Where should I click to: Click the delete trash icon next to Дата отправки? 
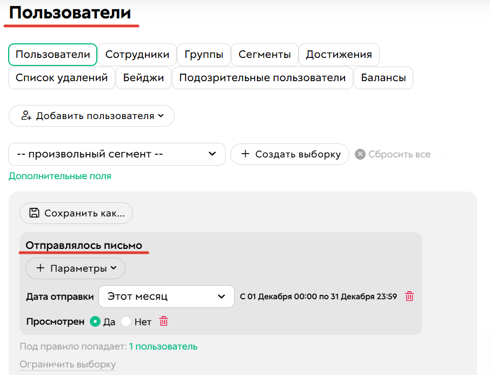click(x=409, y=296)
